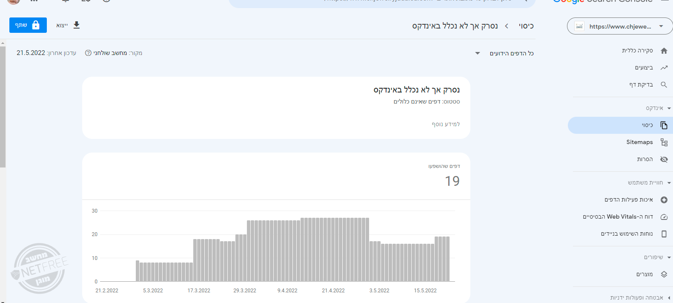Select the כיסוי coverage item in the sidebar
Image resolution: width=673 pixels, height=303 pixels.
[620, 125]
